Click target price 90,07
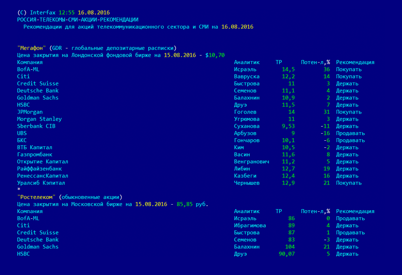402x275 pixels. (x=286, y=254)
